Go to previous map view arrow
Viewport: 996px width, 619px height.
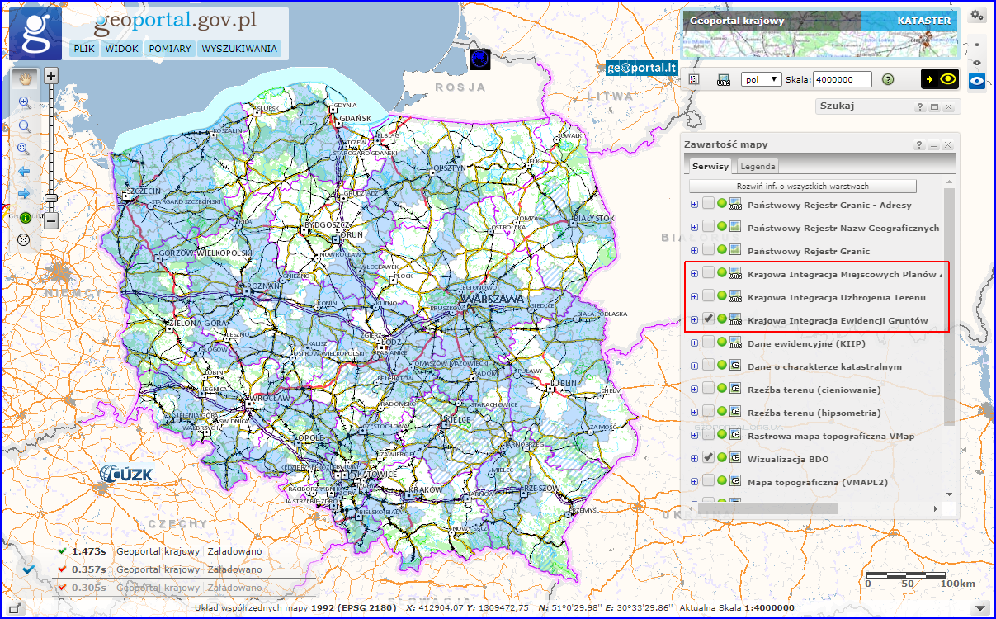point(24,172)
